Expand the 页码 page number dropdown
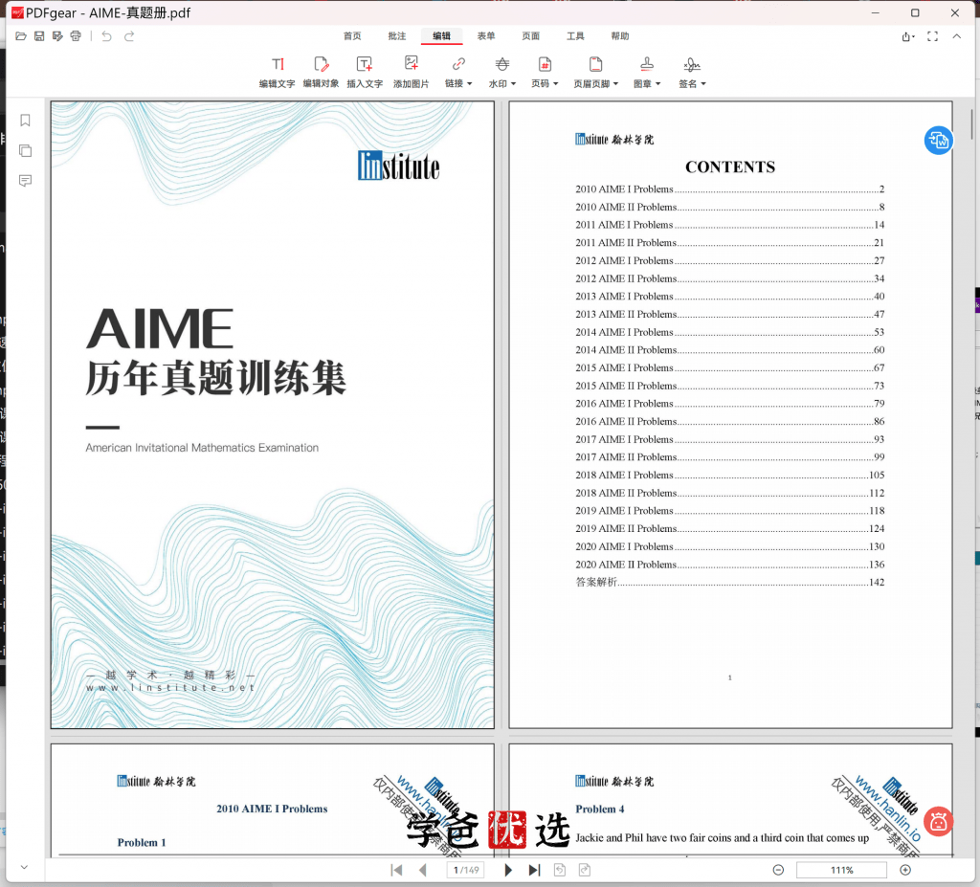The image size is (980, 887). pyautogui.click(x=545, y=72)
